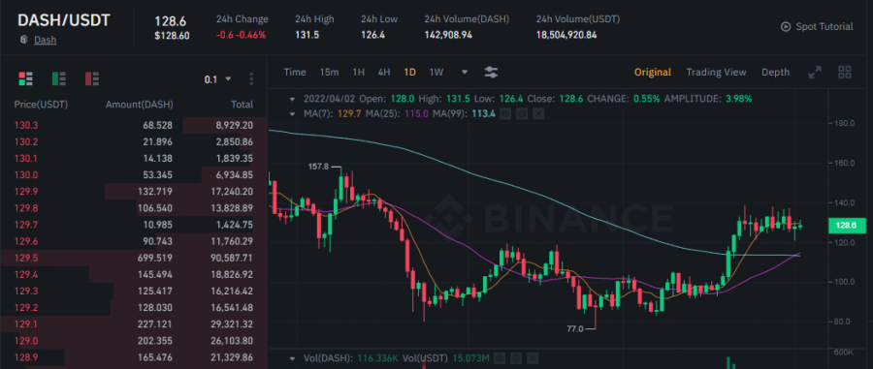Select the 4H interval

[x=384, y=73]
